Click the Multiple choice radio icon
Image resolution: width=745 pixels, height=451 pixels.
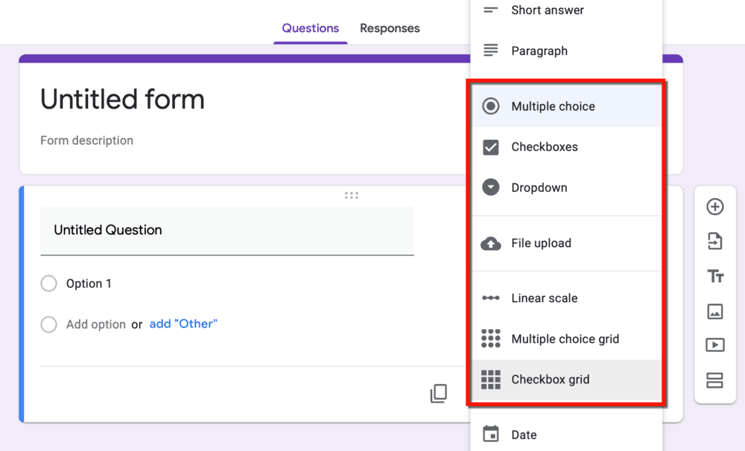pos(490,106)
